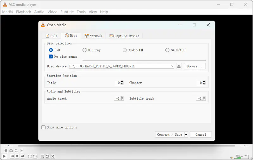This screenshot has height=160, width=253.
Task: Select the Blu-ray radio button
Action: 84,50
